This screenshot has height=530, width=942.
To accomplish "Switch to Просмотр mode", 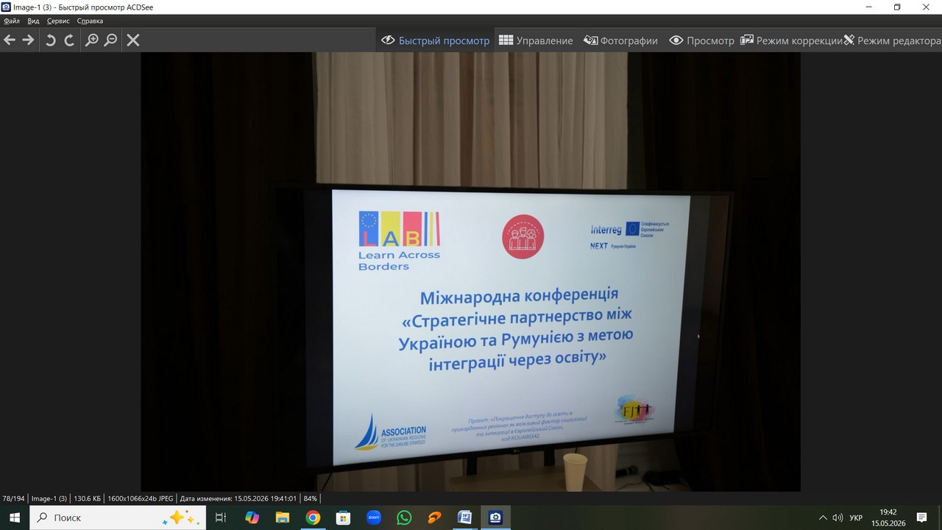I will tap(701, 40).
